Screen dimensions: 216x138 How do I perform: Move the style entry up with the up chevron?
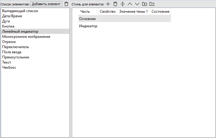[130, 4]
